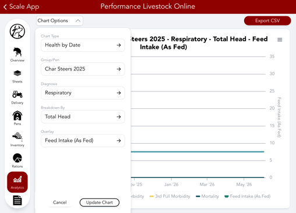Image resolution: width=296 pixels, height=213 pixels.
Task: Open the Pens barn section
Action: pos(17,118)
